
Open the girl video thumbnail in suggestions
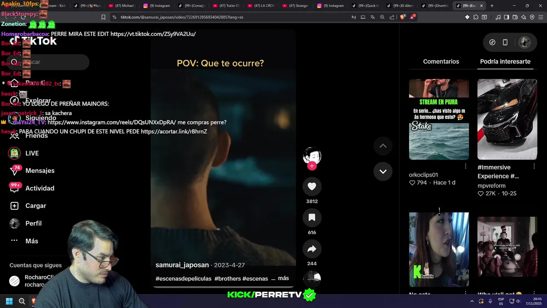coord(439,249)
